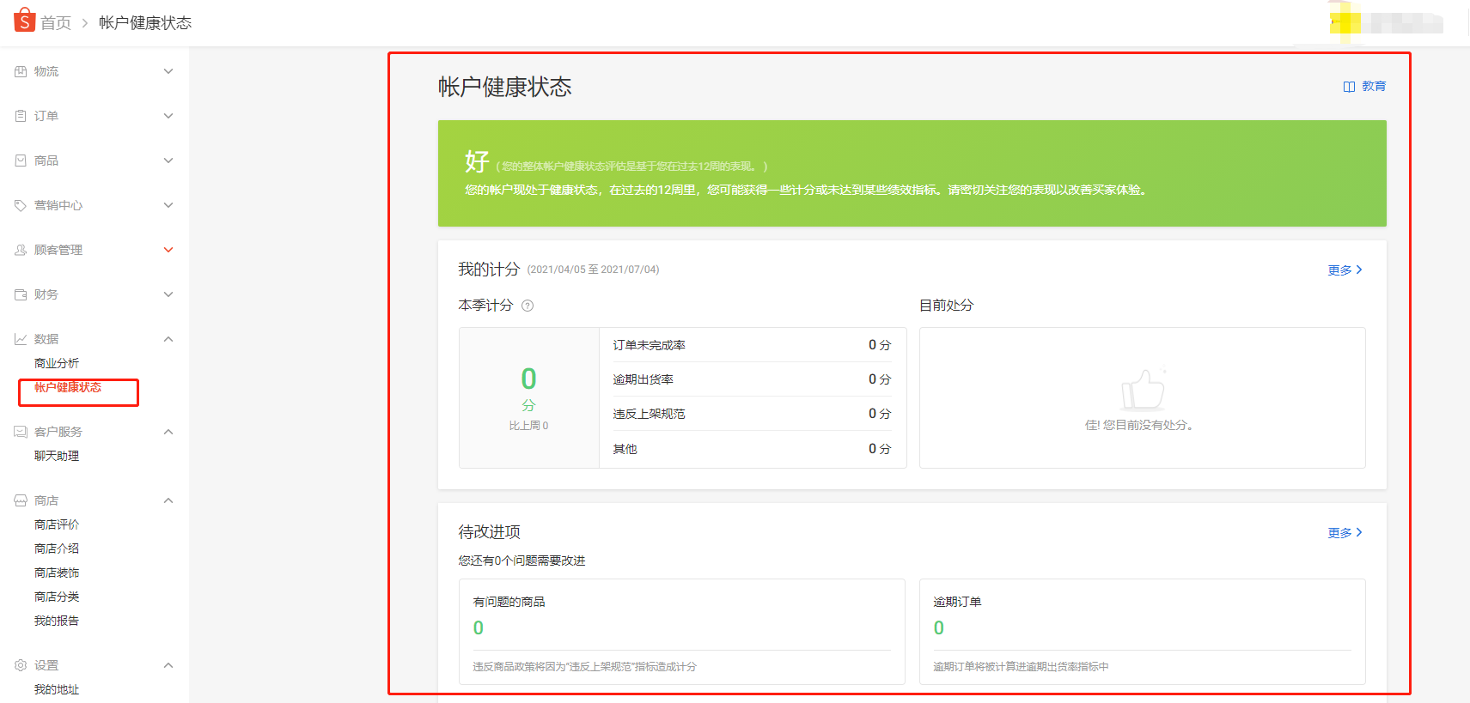Click the 物流 truck icon in sidebar
The image size is (1470, 703).
[21, 71]
